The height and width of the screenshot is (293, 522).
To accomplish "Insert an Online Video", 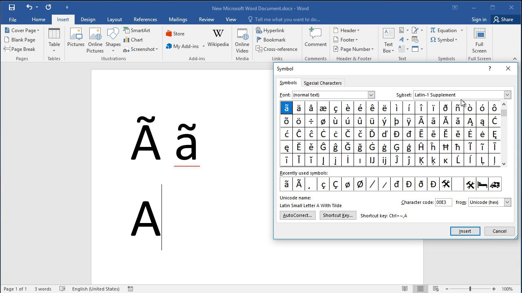I will pyautogui.click(x=242, y=40).
